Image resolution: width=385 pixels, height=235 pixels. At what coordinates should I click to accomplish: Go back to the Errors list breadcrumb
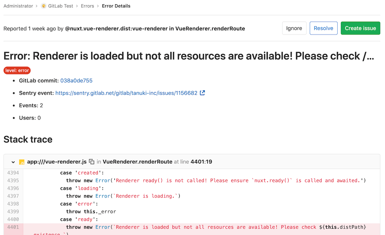pyautogui.click(x=87, y=6)
